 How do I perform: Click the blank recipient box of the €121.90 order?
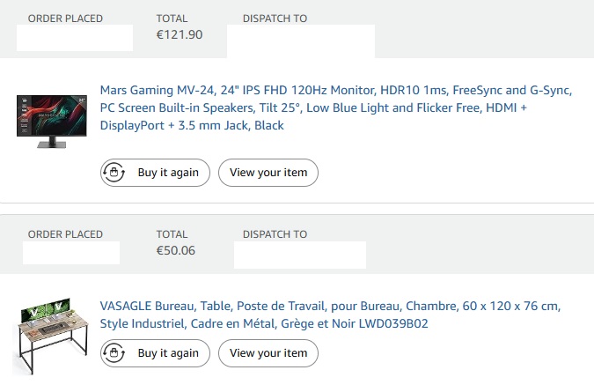tap(301, 41)
